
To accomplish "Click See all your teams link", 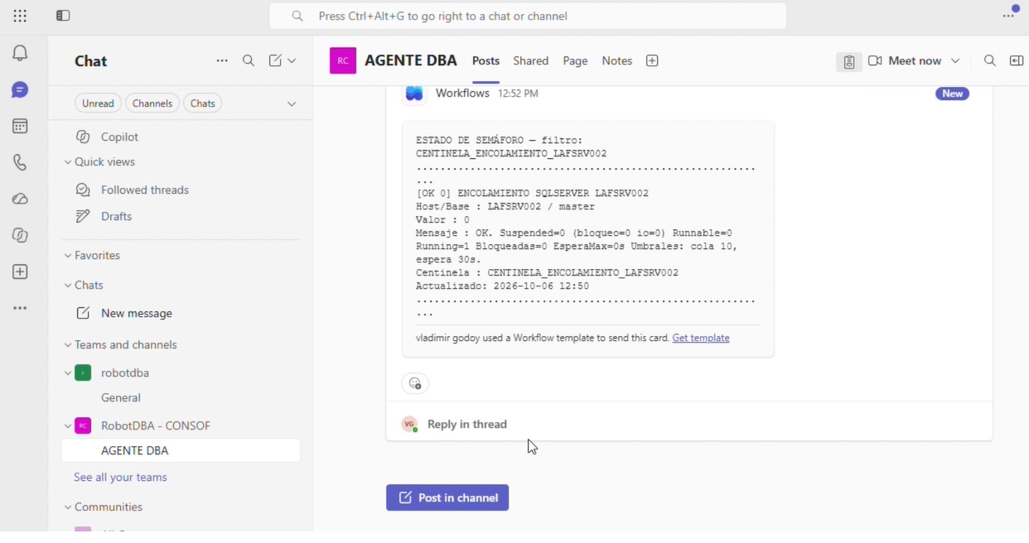I will coord(120,478).
